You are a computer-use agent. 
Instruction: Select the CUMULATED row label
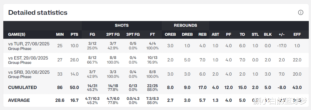[x=22, y=87]
